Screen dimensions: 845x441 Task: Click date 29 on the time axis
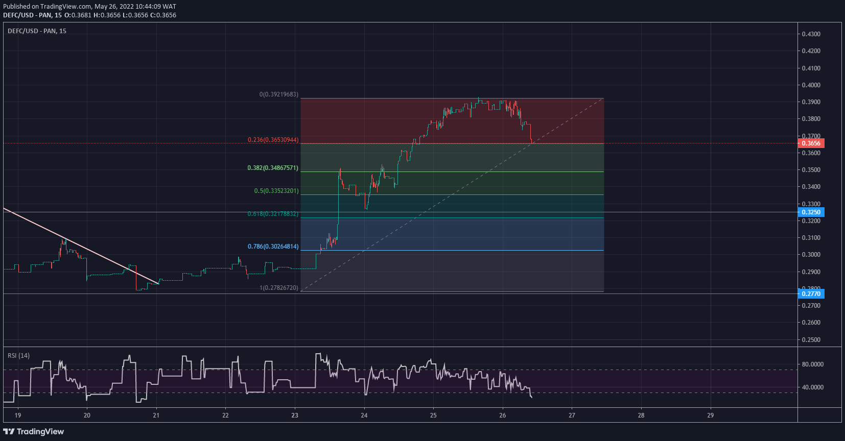click(x=711, y=415)
